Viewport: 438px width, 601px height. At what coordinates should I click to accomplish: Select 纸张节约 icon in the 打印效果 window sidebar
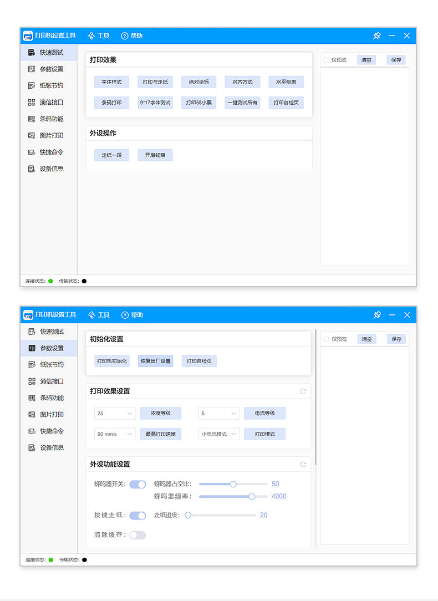[x=32, y=85]
